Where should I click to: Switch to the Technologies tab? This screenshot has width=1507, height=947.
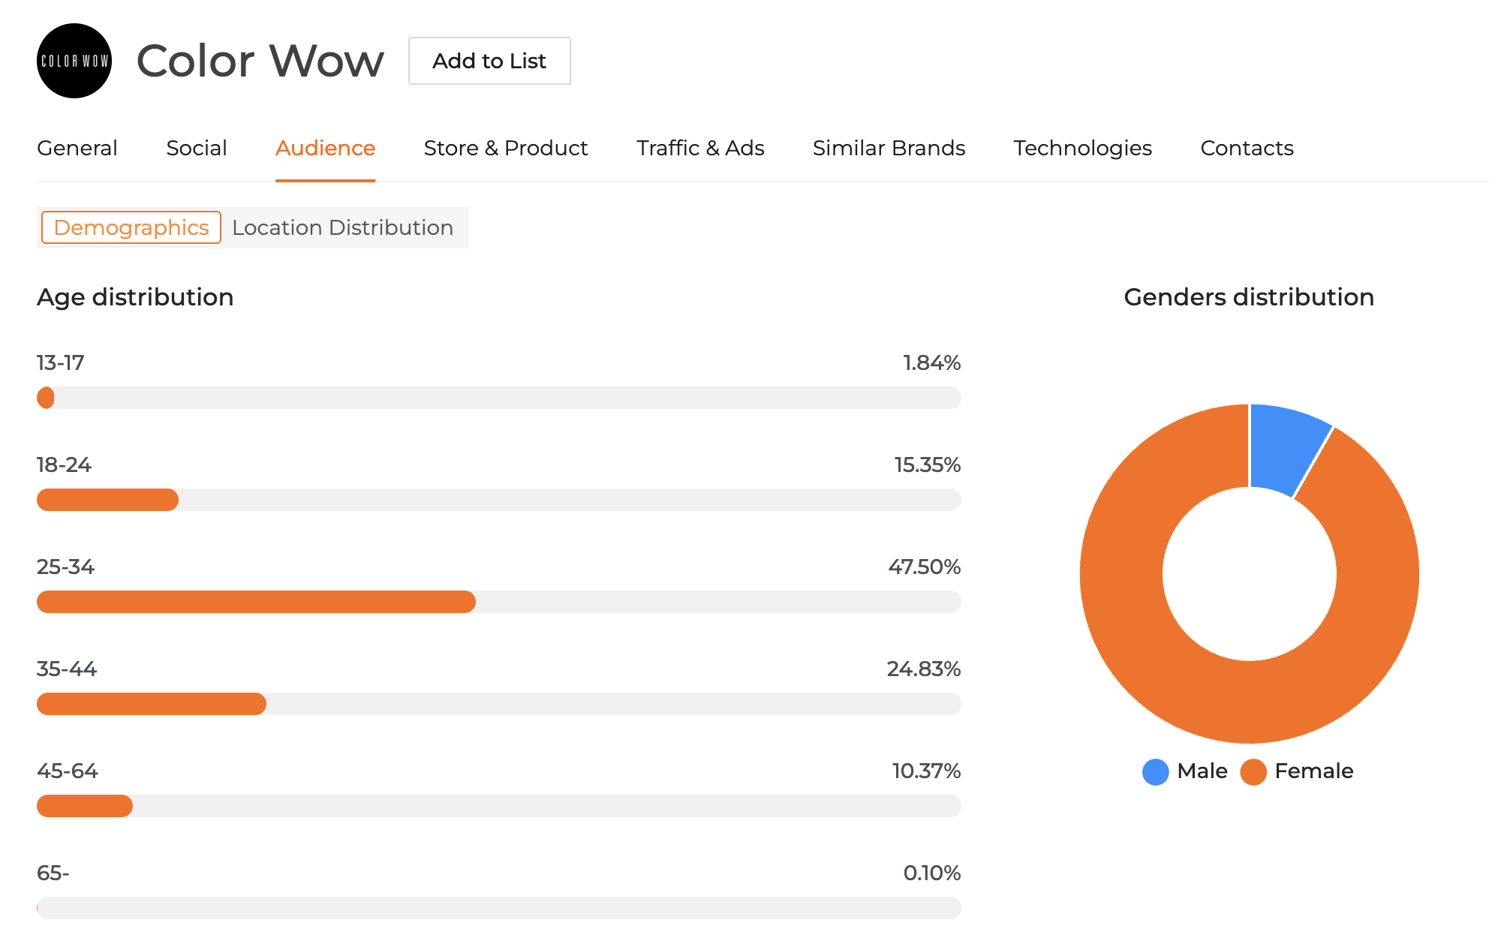1082,148
